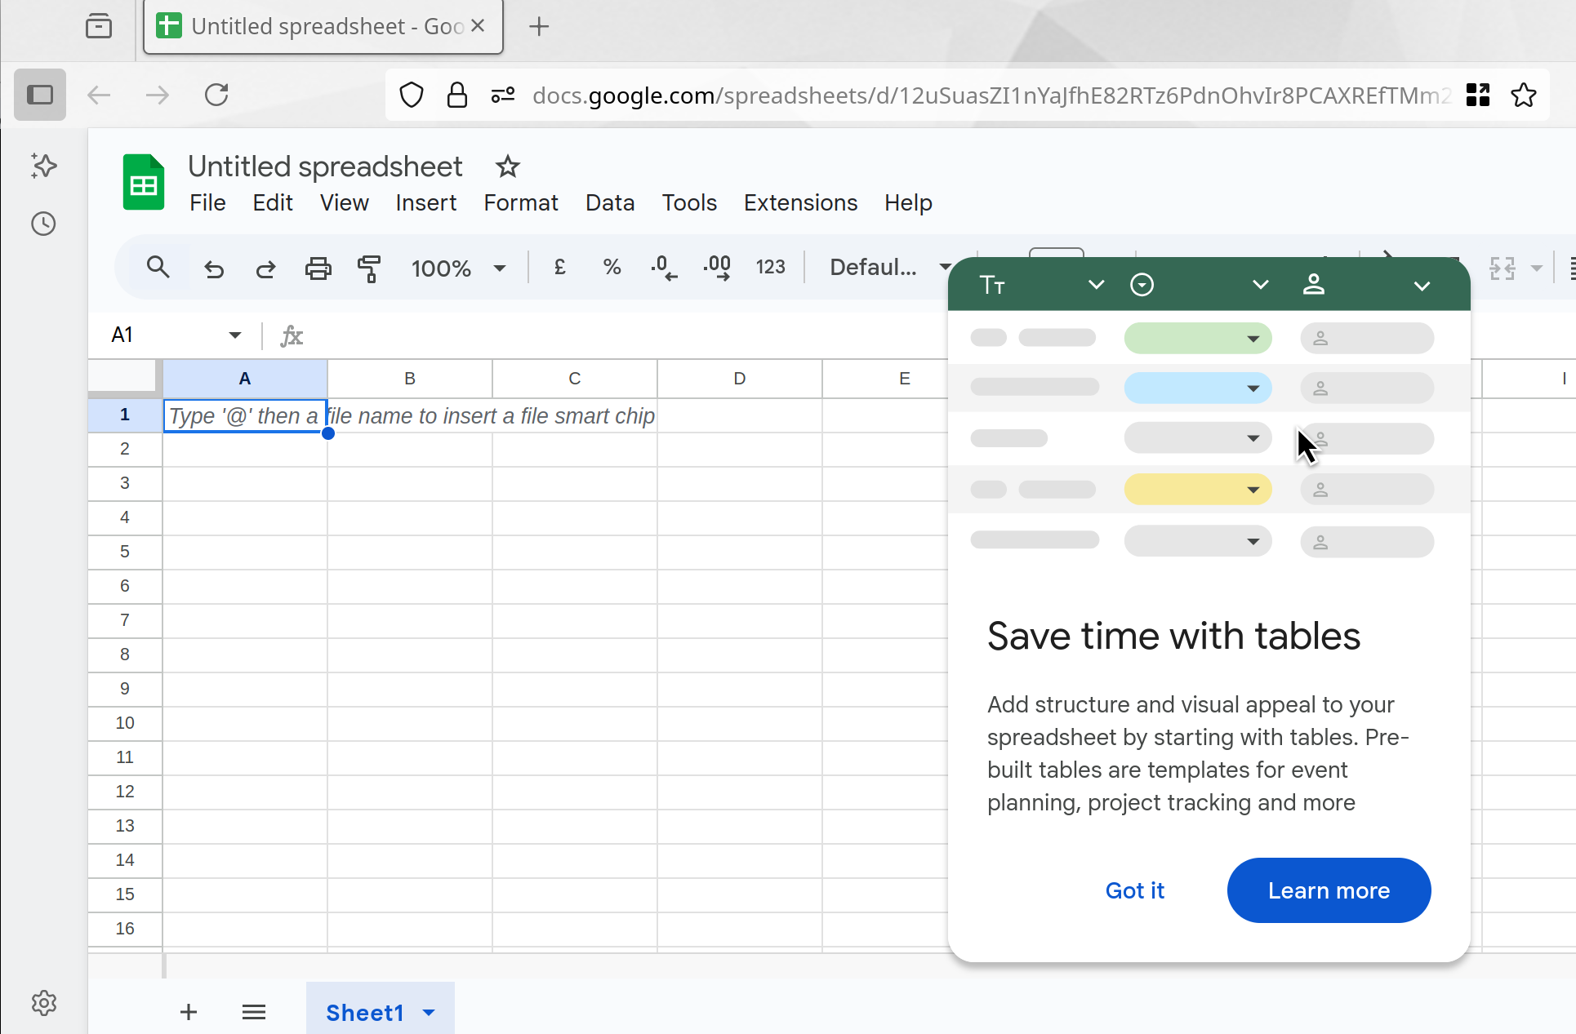Screen dimensions: 1576x1034
Task: Select cell A1
Action: (245, 416)
